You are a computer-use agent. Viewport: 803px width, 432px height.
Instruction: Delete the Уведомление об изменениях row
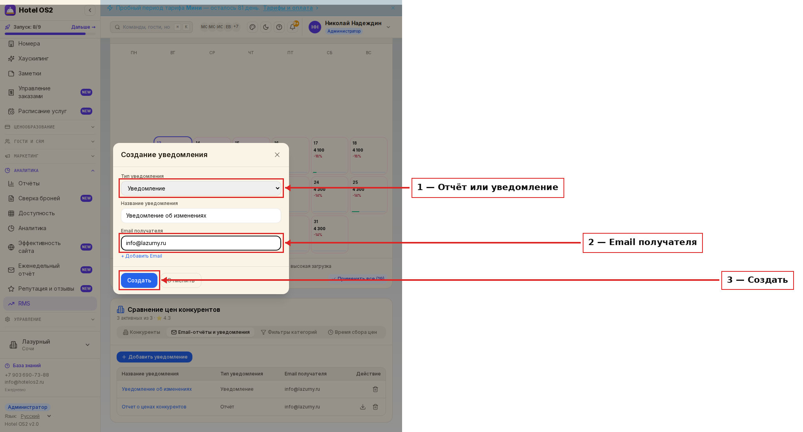[x=375, y=389]
